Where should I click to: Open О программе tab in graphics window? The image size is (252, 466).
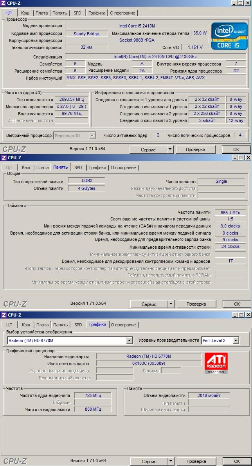click(x=123, y=325)
